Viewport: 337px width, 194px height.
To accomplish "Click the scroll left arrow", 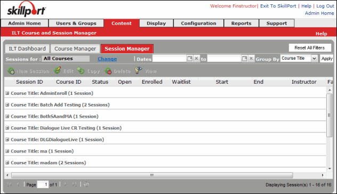I will [x=7, y=175].
